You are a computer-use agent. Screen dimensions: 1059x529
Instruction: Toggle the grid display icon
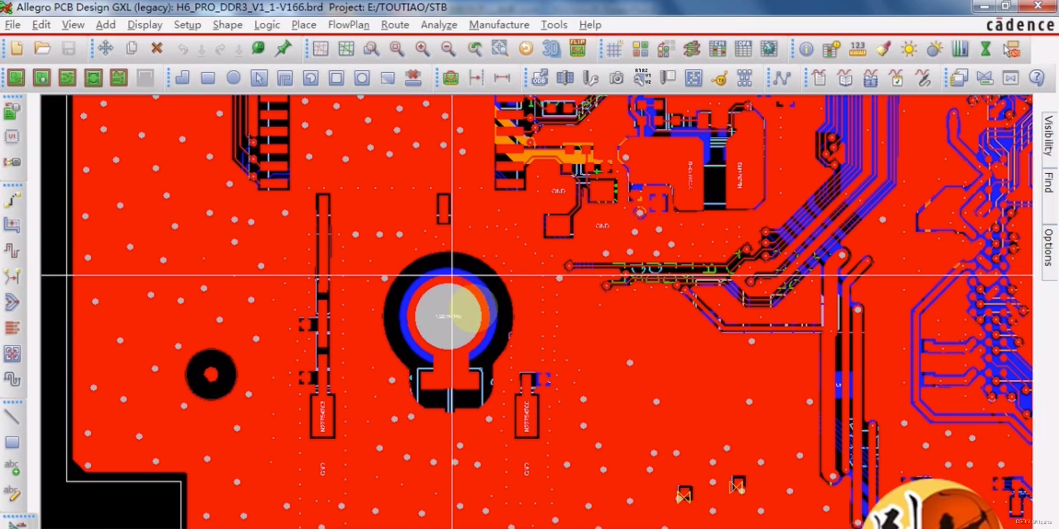coord(614,49)
